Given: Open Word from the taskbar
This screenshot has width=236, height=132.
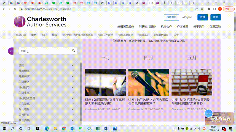Looking at the screenshot, I should [106, 128].
